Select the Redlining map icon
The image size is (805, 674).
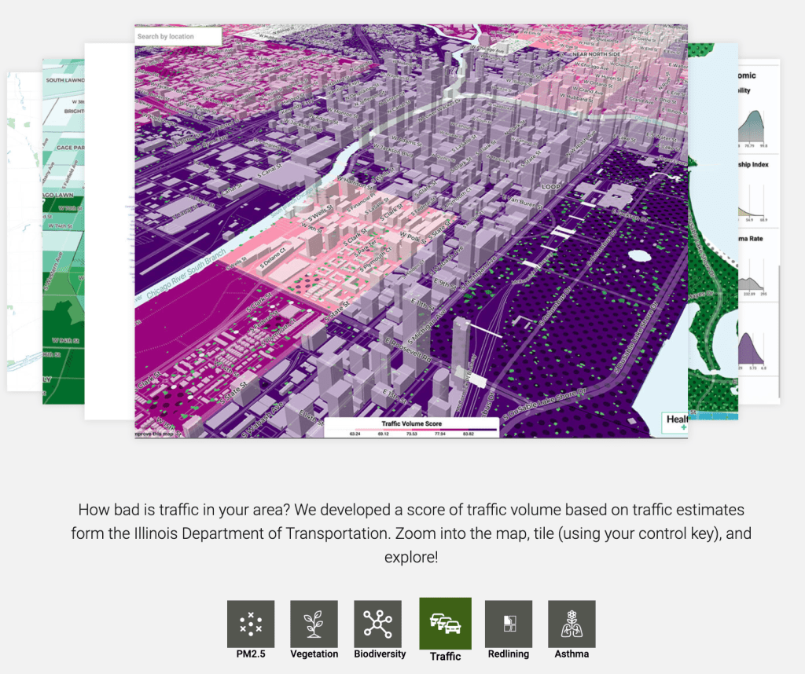click(x=508, y=624)
